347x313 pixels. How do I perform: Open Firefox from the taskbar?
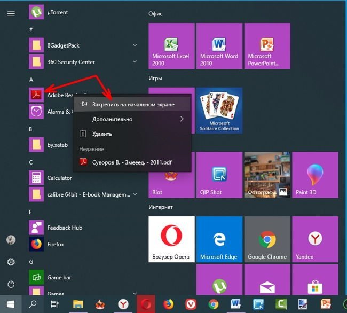pyautogui.click(x=168, y=304)
